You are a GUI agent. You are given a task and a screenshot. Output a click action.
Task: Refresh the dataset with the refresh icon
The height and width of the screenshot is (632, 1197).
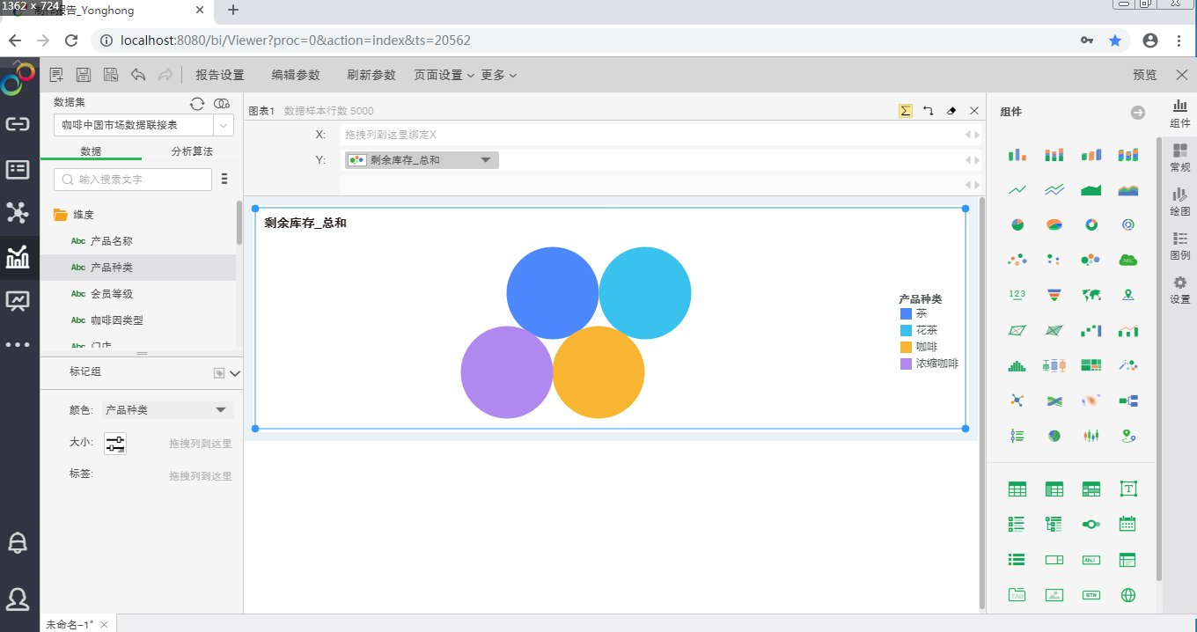(197, 103)
